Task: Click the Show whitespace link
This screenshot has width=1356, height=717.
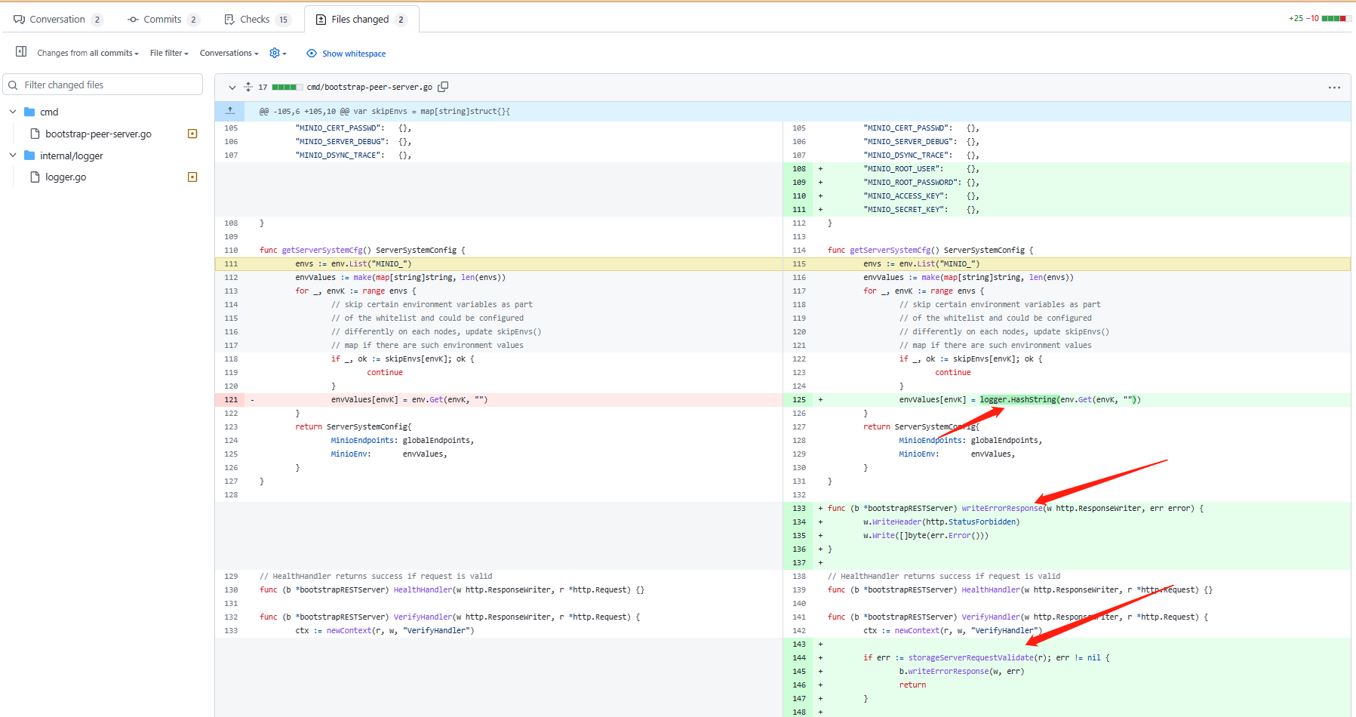Action: [x=354, y=54]
